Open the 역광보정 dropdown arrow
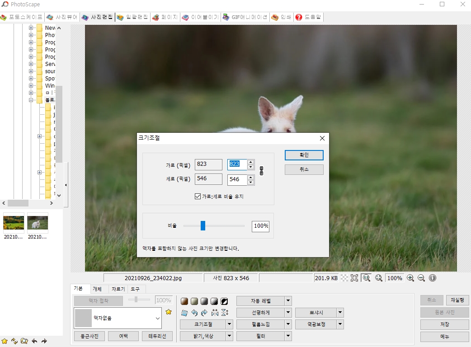Screen dimensions: 471x347 tap(340, 324)
